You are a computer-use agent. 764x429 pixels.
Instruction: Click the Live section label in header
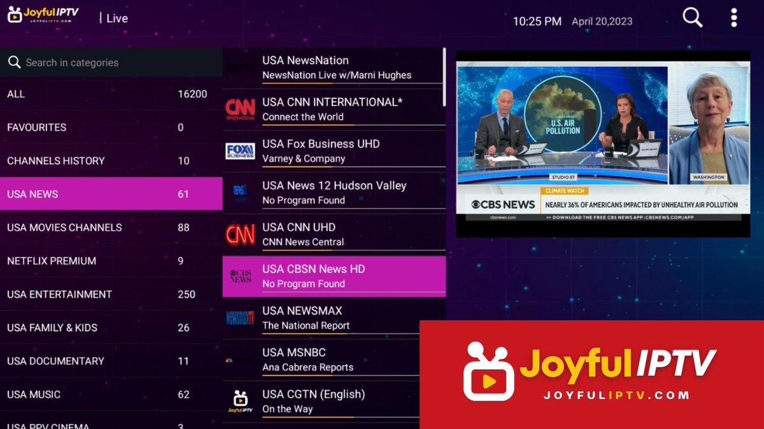(x=117, y=18)
